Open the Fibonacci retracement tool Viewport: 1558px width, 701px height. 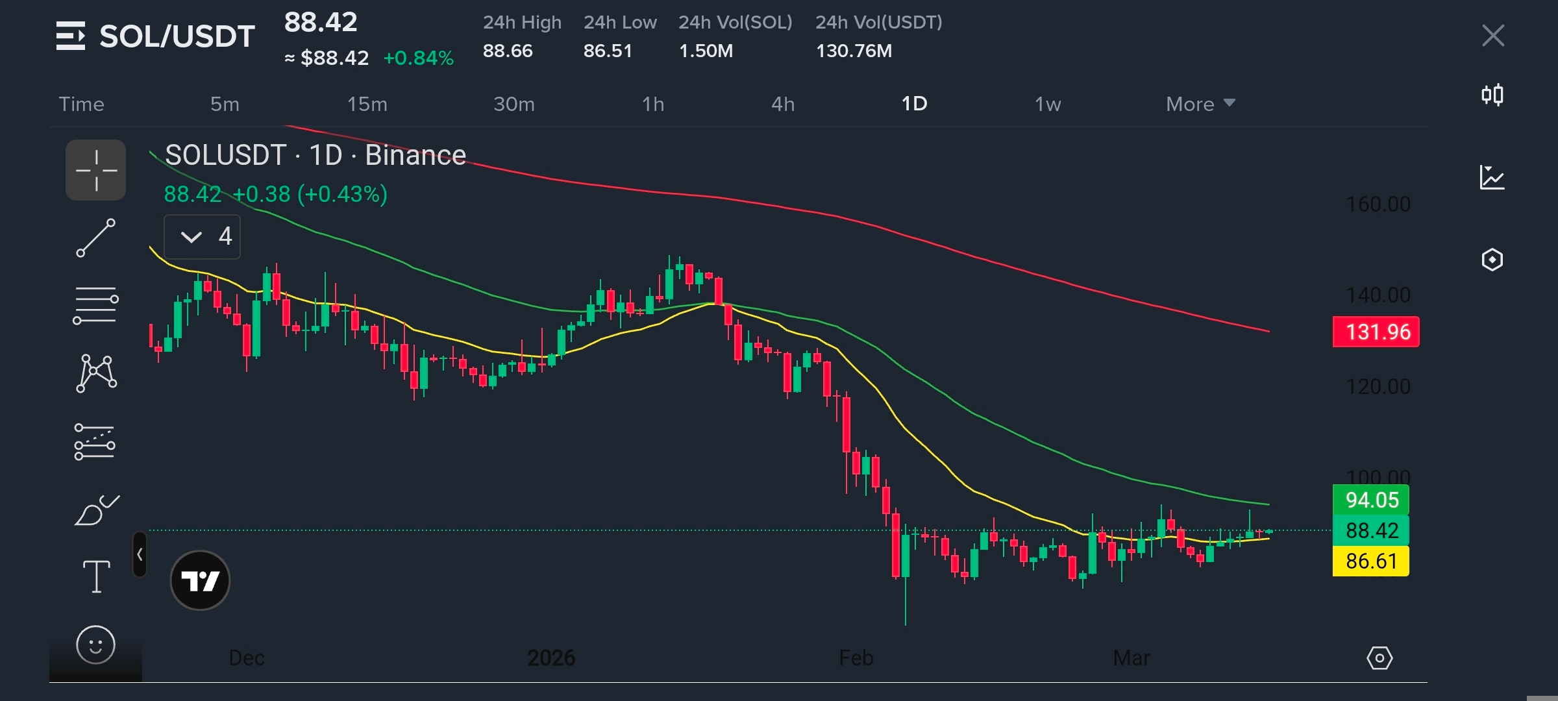(x=95, y=305)
